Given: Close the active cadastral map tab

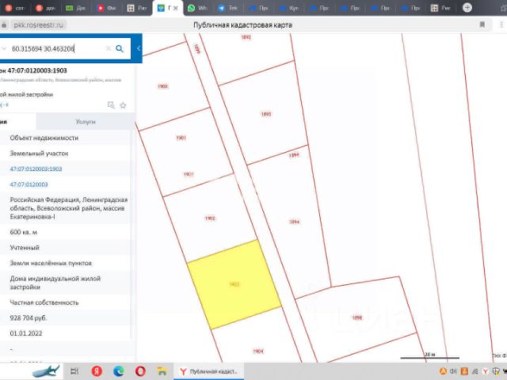Looking at the screenshot, I should [x=176, y=8].
